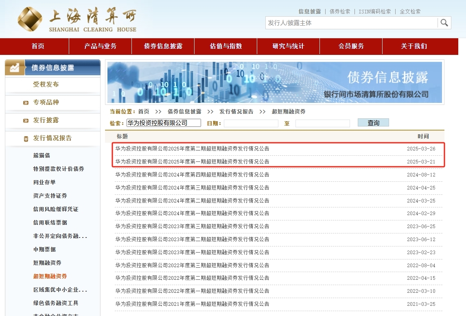Open the 2022年度第三期 issuance announcement
Viewport: 466px width, 316px height.
click(x=192, y=265)
